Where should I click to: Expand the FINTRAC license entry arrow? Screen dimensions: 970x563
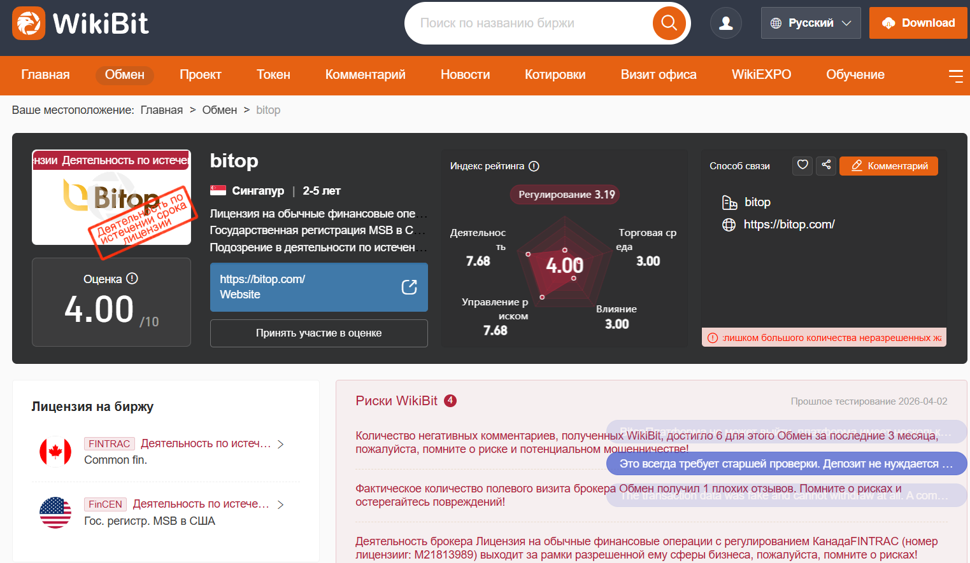[281, 444]
